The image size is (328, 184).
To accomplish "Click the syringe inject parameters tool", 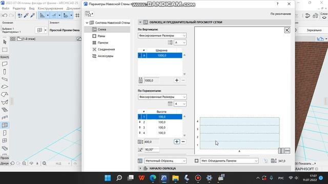I will click(x=32, y=15).
